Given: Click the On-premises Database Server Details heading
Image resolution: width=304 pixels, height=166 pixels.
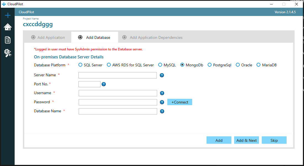Looking at the screenshot, I should point(69,57).
